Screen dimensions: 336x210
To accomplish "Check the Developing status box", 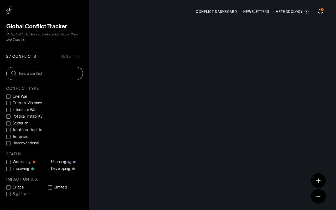I will click(x=47, y=169).
